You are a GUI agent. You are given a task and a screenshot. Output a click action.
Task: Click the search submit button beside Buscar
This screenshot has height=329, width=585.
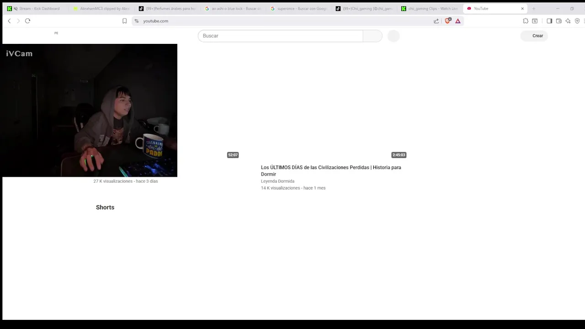point(372,36)
